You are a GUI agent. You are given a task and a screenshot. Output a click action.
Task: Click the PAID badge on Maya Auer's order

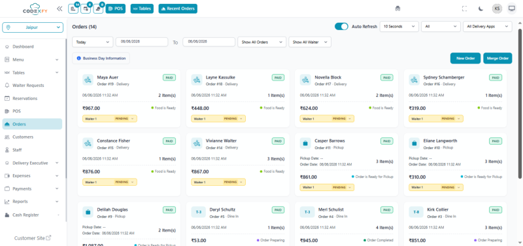[169, 77]
